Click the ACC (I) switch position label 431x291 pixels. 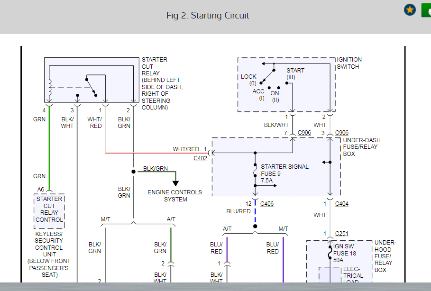point(258,94)
